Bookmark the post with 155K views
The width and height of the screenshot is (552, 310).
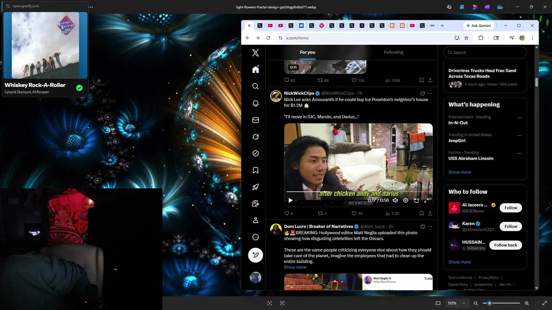coord(421,80)
